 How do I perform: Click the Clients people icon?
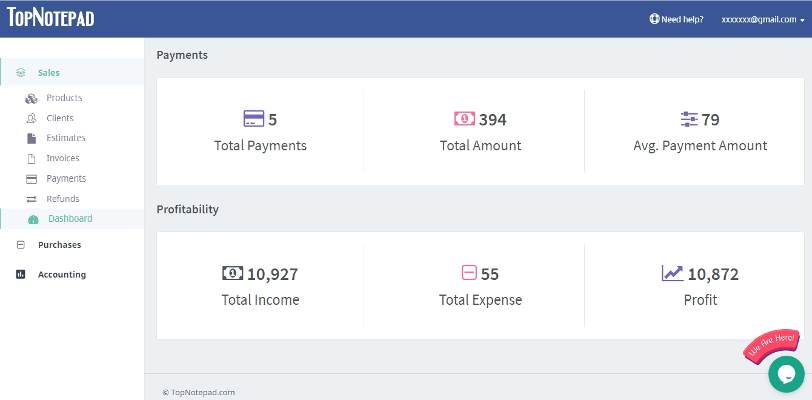[32, 118]
